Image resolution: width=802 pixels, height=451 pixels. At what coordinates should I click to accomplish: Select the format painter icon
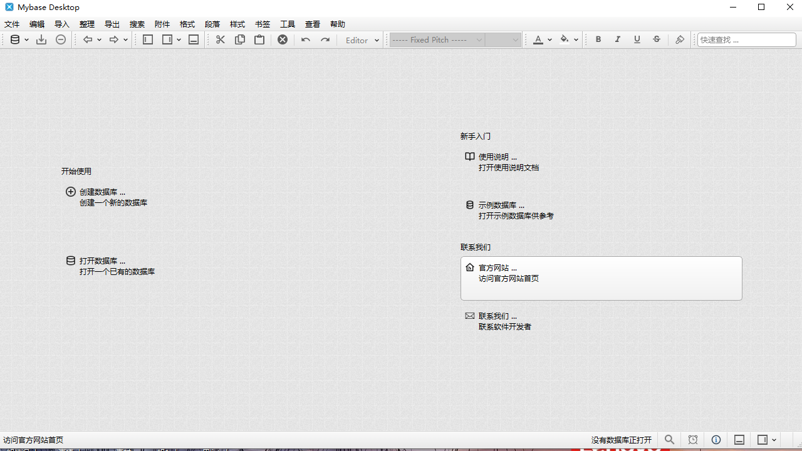(679, 39)
